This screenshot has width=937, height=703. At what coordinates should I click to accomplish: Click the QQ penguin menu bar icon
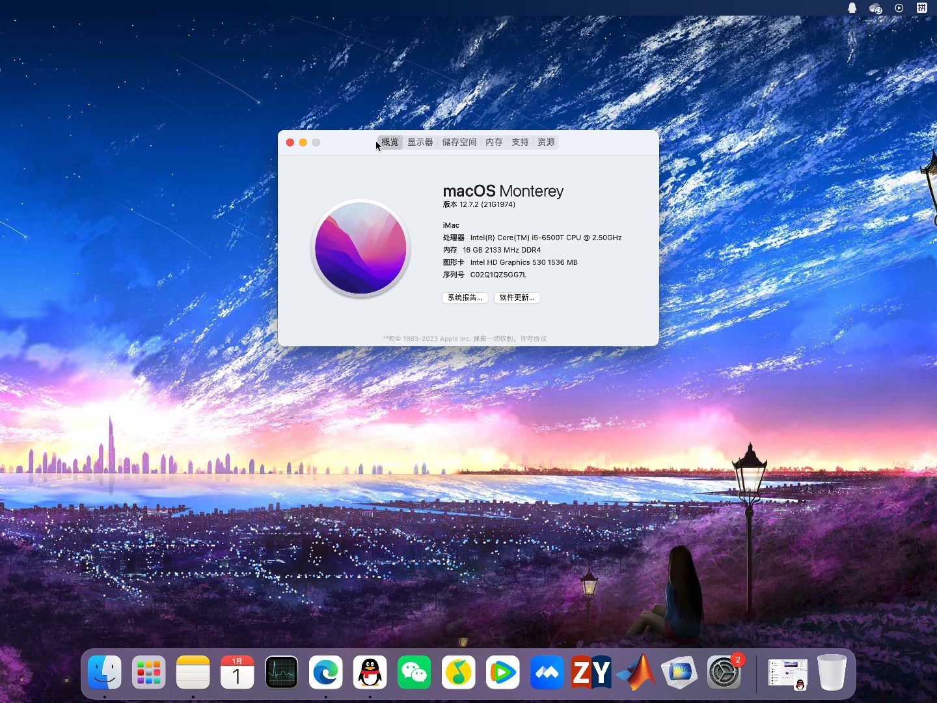(x=852, y=8)
